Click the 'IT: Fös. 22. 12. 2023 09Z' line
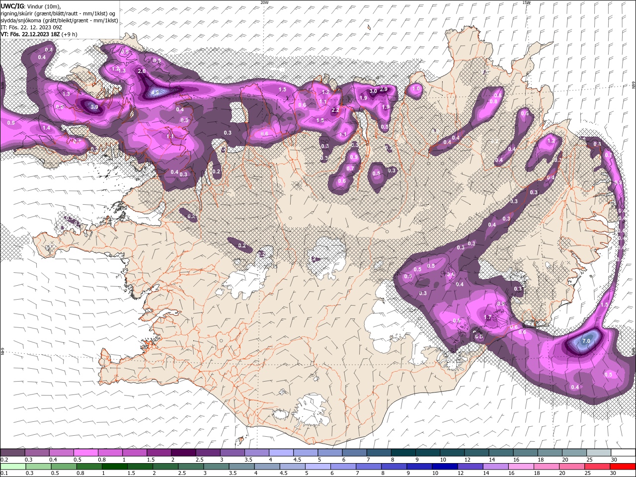This screenshot has width=636, height=477. 31,27
